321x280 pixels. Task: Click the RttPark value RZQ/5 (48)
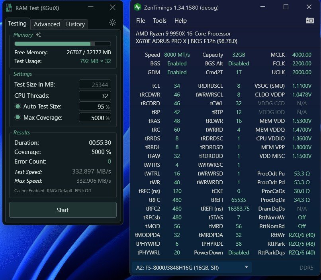coord(302,244)
